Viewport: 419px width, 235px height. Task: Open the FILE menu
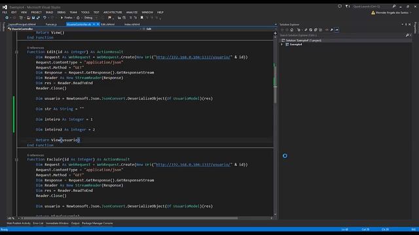(5, 12)
